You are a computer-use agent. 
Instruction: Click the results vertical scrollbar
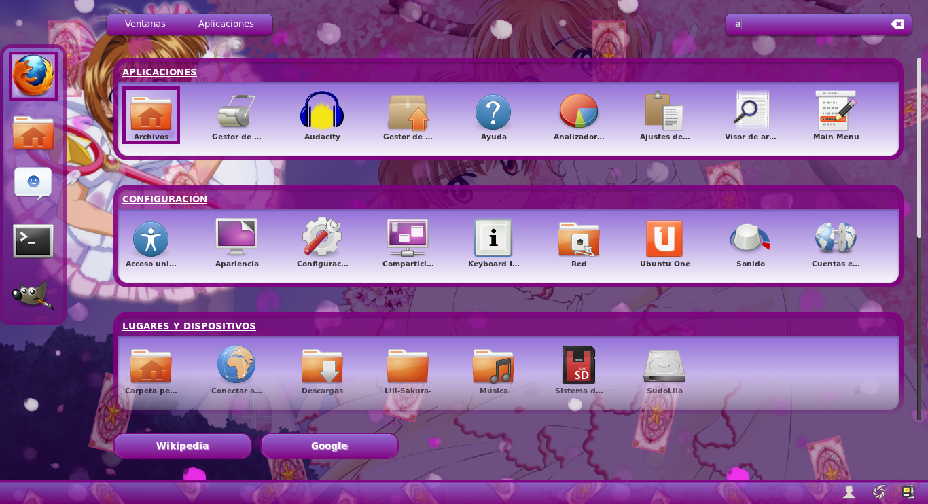point(920,147)
